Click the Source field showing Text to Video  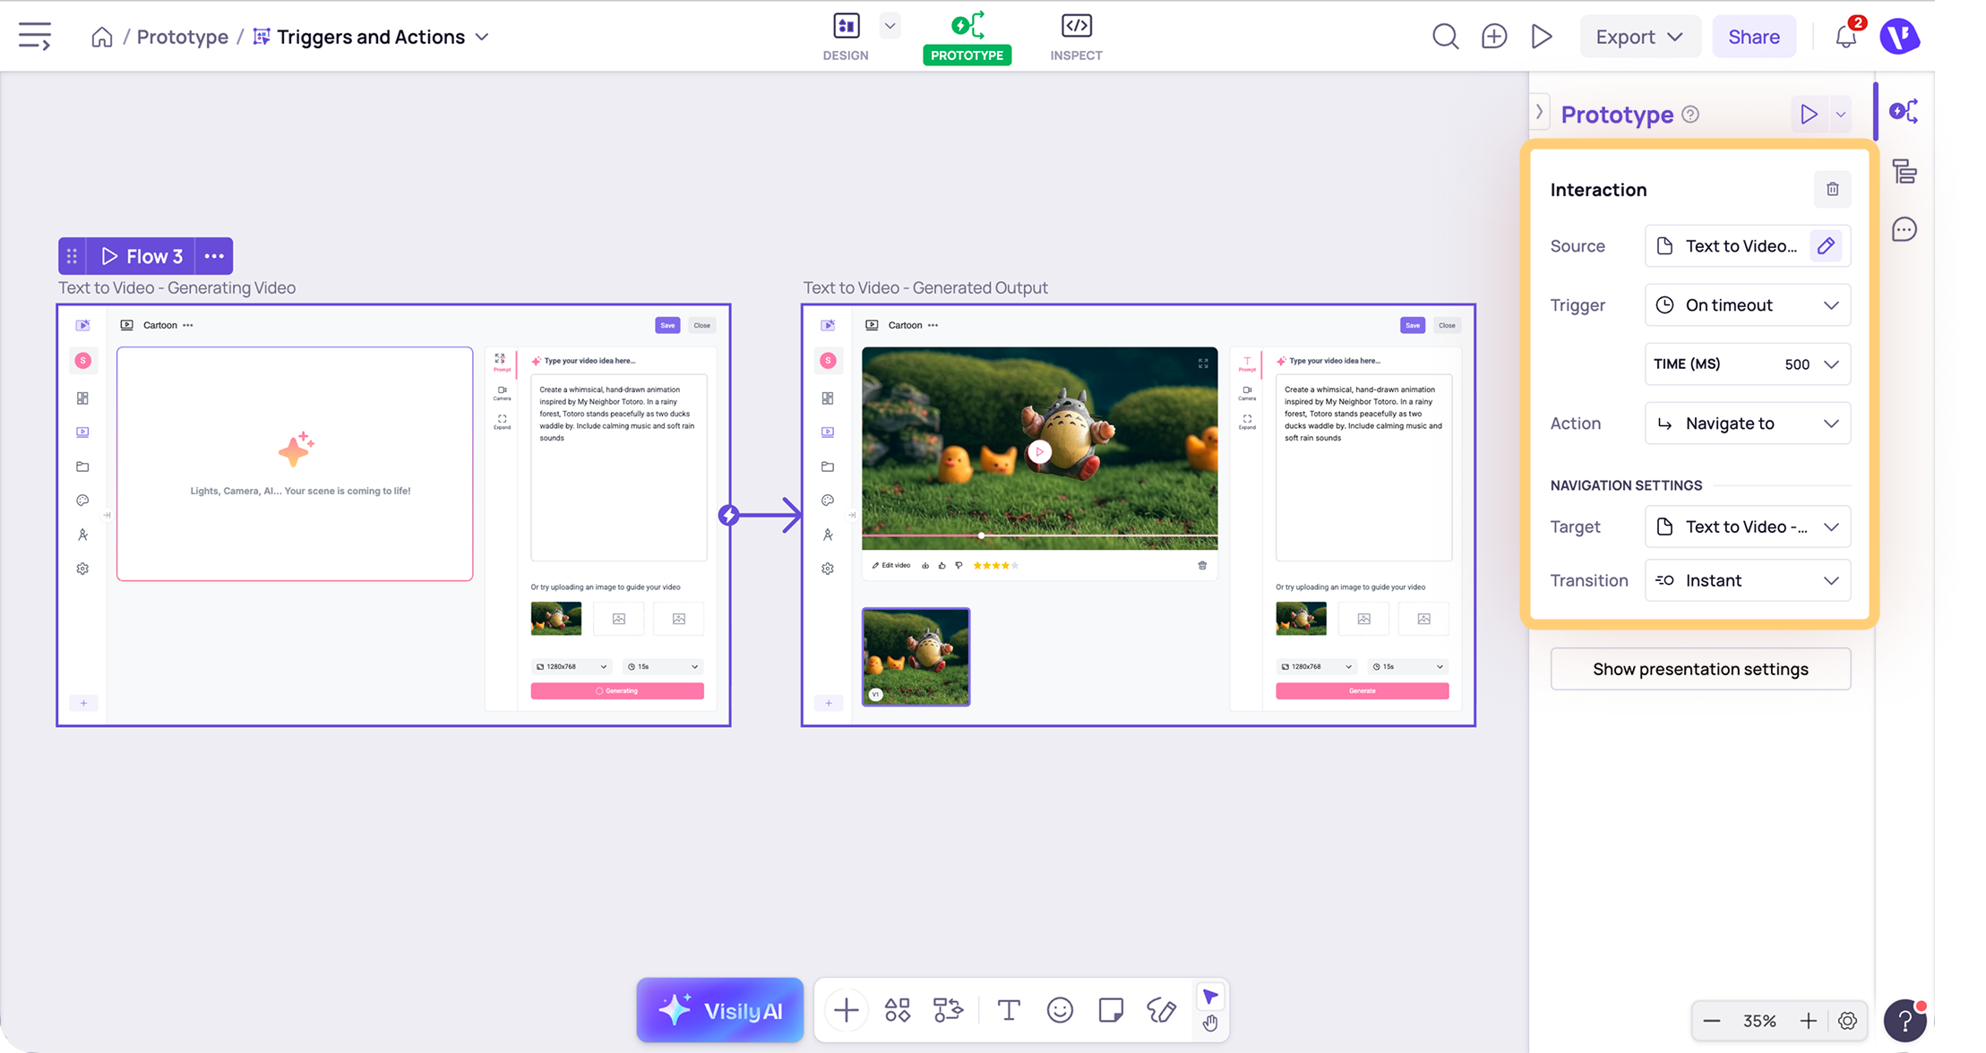1748,246
